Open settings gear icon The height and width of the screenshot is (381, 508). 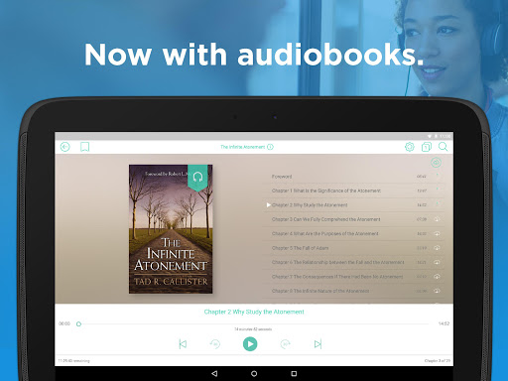410,147
